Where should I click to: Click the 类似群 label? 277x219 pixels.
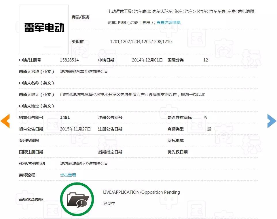click(78, 42)
